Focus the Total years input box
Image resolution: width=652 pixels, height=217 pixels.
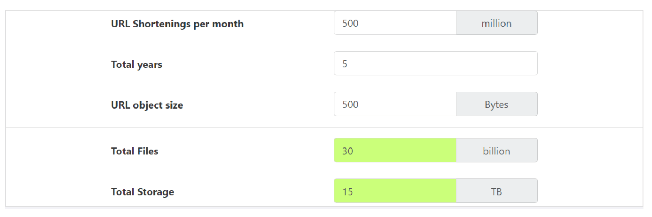point(435,64)
